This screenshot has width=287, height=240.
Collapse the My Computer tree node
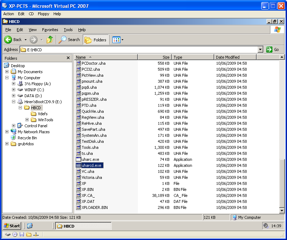click(x=7, y=78)
